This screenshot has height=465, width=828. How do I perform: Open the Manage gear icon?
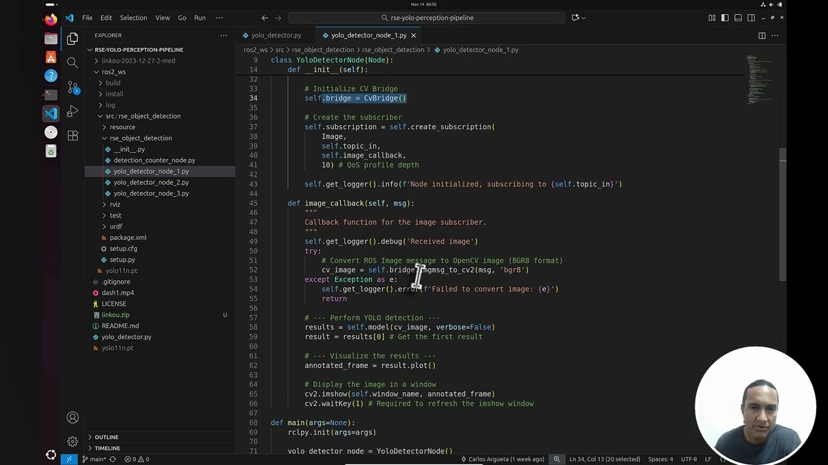pos(72,442)
